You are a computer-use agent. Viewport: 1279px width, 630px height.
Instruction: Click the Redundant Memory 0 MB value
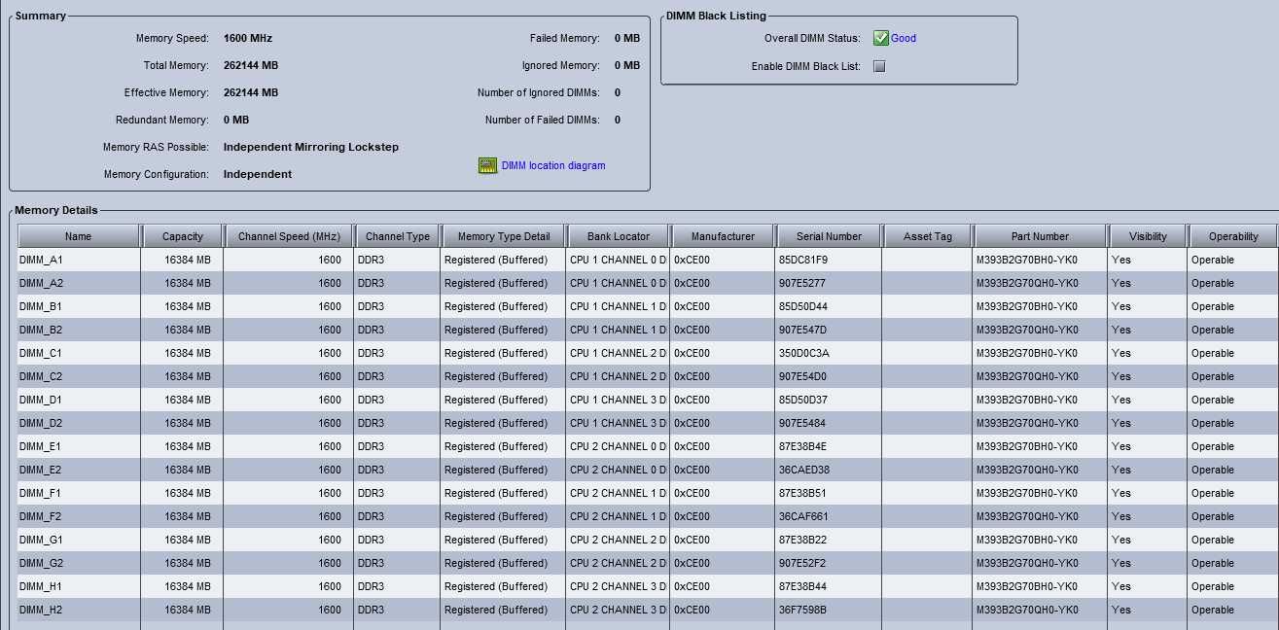coord(236,120)
